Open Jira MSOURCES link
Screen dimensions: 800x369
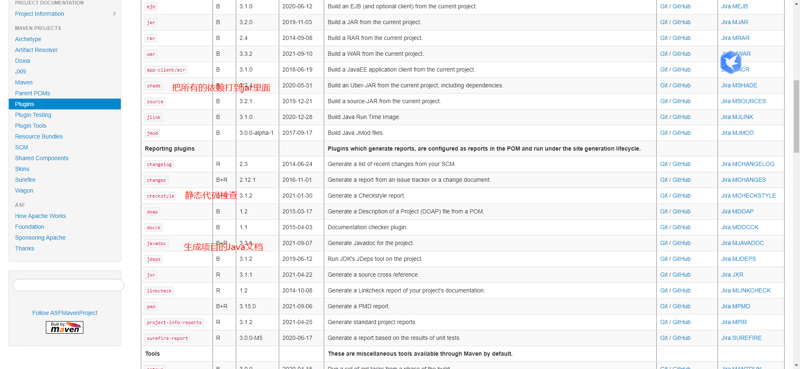click(x=744, y=101)
